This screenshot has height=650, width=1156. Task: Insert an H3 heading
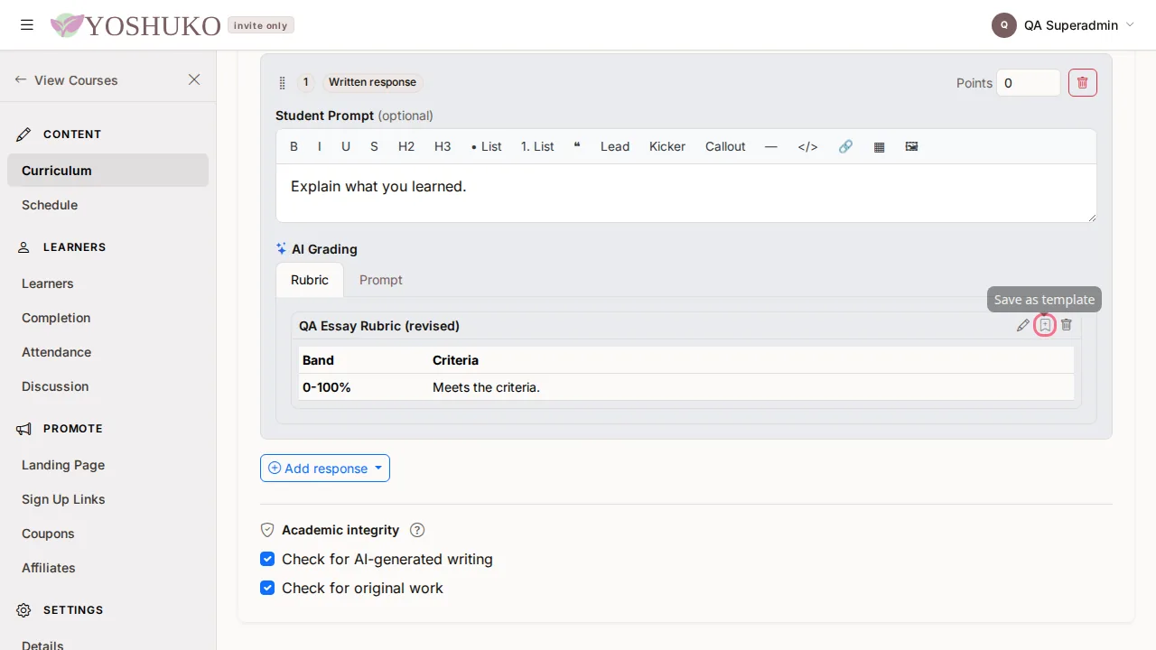[x=443, y=146]
